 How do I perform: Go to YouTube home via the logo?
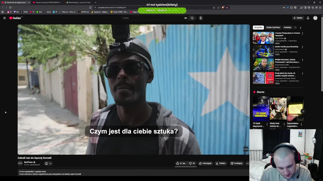coord(16,18)
